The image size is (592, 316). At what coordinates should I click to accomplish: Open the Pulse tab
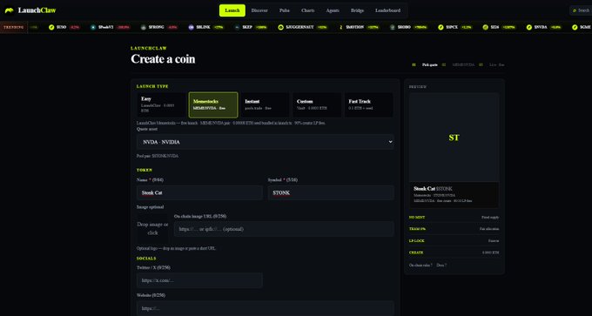click(x=285, y=10)
